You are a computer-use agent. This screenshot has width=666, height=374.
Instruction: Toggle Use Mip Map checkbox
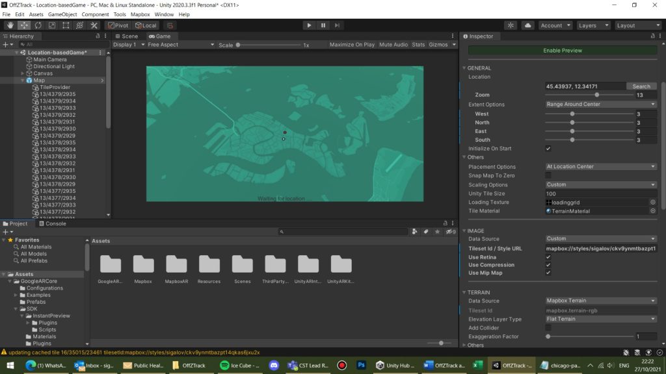548,273
